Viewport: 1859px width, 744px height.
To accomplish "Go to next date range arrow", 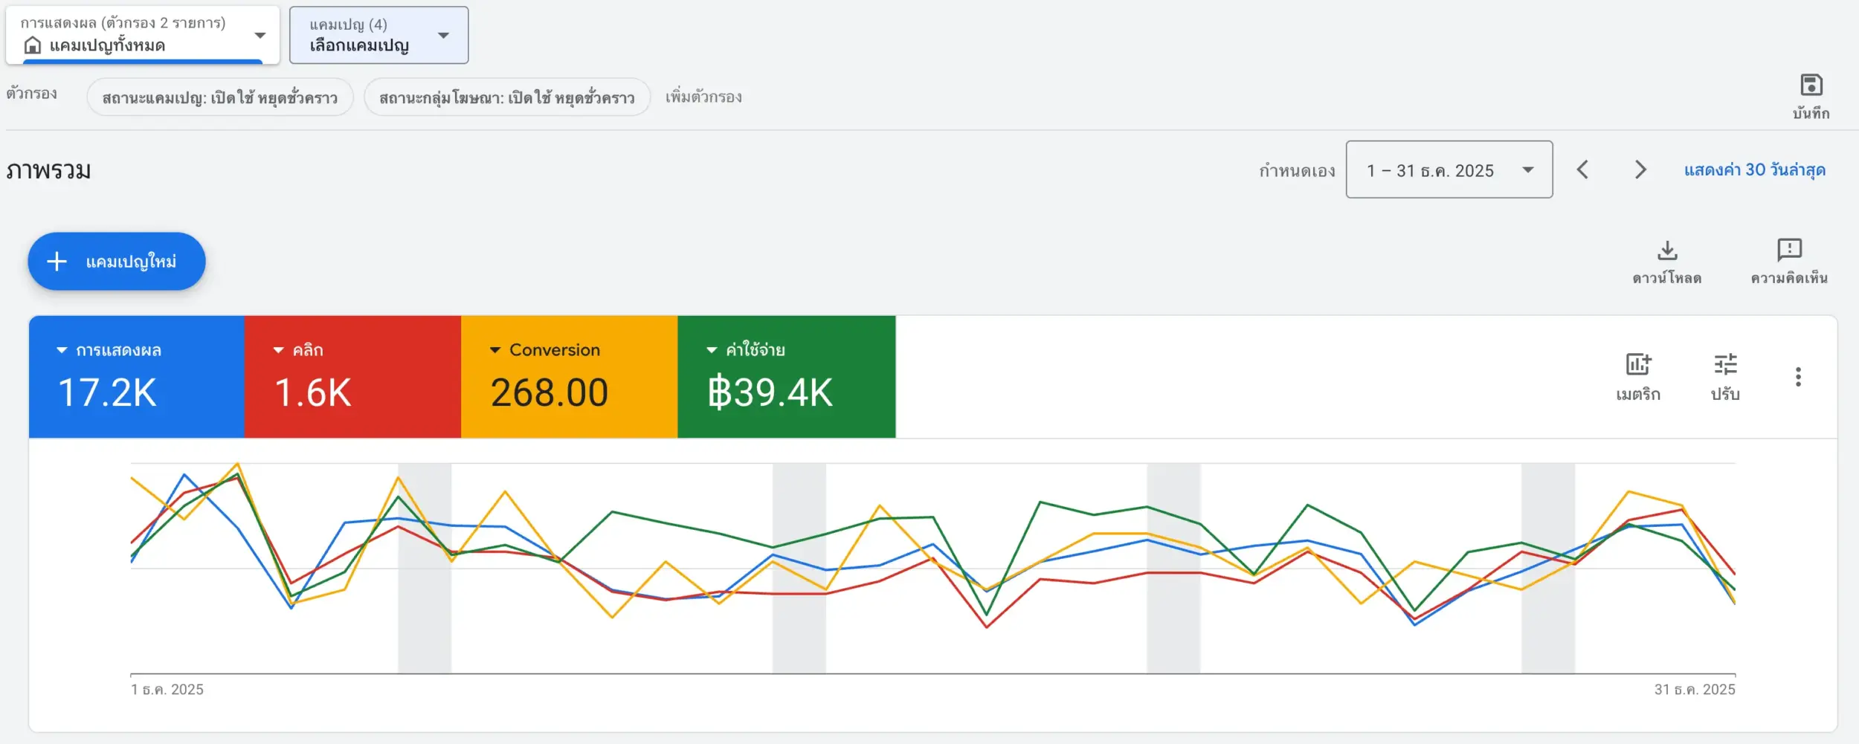I will click(x=1640, y=170).
